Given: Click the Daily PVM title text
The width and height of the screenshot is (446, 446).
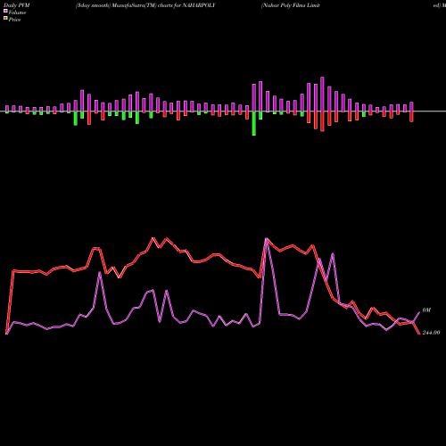Looking at the screenshot, I should coord(17,5).
